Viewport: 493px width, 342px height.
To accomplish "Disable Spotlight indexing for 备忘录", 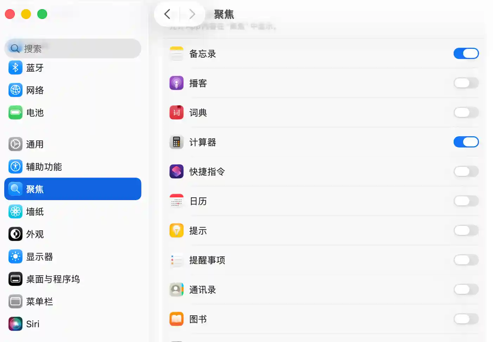I will click(466, 53).
